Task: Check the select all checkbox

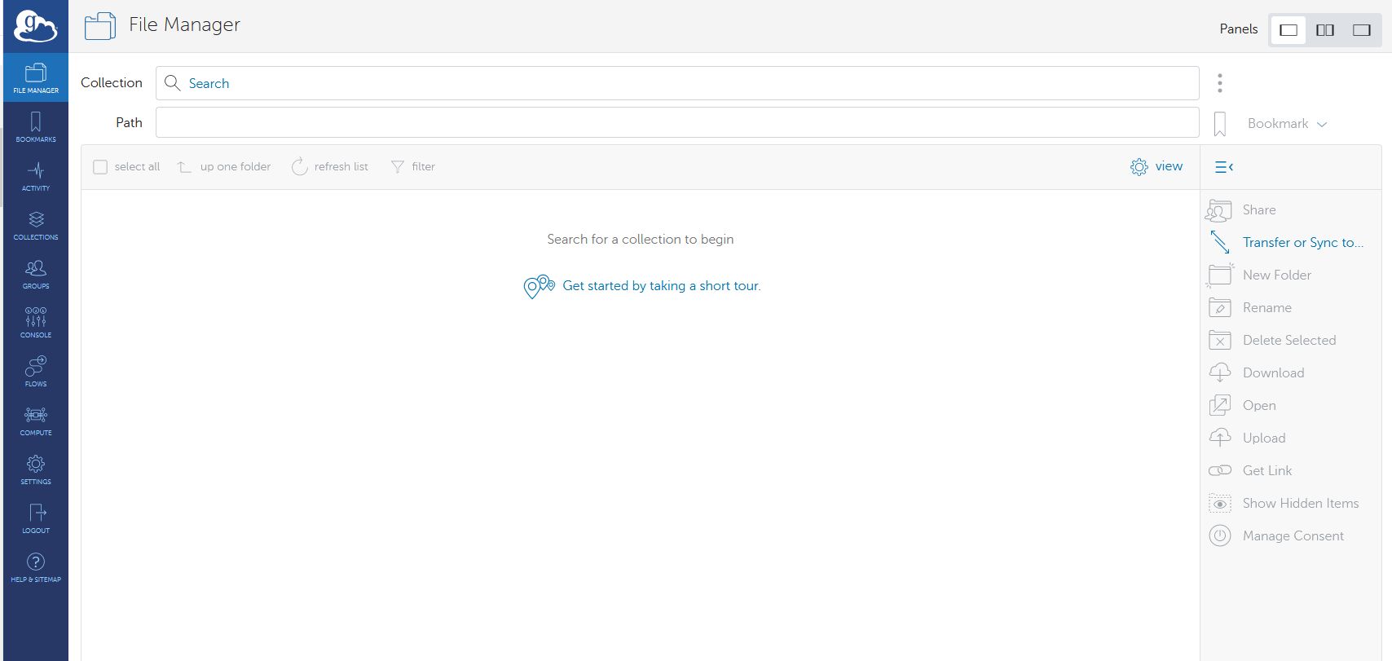Action: coord(100,167)
